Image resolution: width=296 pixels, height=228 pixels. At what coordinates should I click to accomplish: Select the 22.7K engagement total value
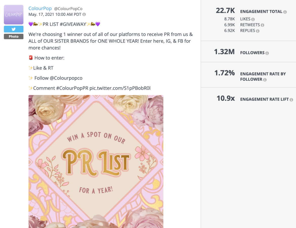click(225, 11)
